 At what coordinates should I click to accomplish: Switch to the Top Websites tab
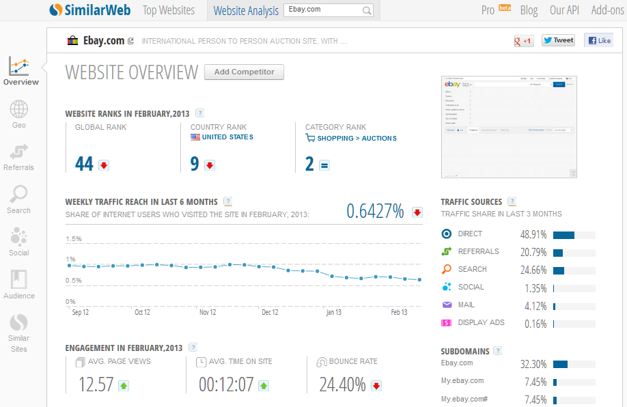(x=169, y=10)
